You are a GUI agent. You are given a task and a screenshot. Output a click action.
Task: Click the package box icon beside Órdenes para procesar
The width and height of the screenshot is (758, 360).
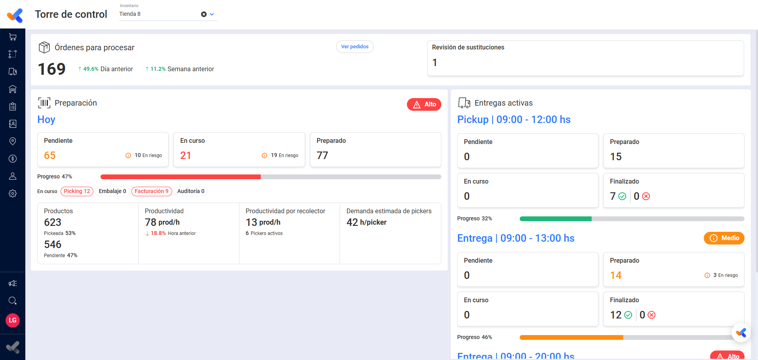(44, 47)
